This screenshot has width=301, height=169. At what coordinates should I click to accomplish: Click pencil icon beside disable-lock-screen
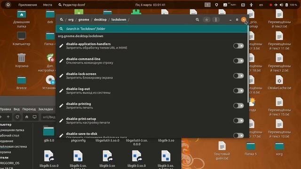pos(61,76)
